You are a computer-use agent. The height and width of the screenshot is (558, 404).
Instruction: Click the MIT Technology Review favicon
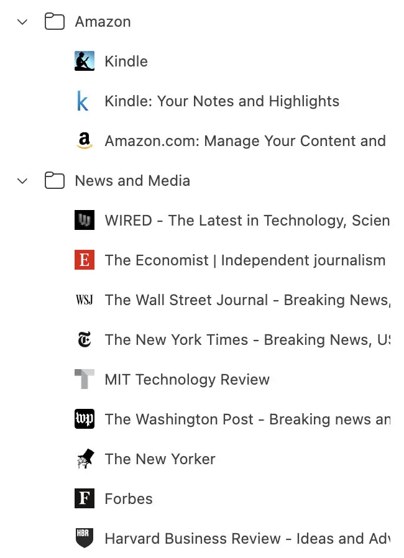(x=84, y=380)
